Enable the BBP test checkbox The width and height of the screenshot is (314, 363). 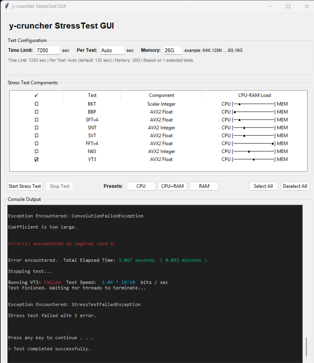pyautogui.click(x=37, y=112)
